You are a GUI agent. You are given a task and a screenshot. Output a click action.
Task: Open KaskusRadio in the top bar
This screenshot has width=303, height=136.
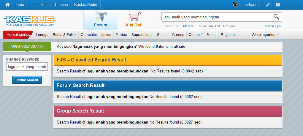pos(85,5)
